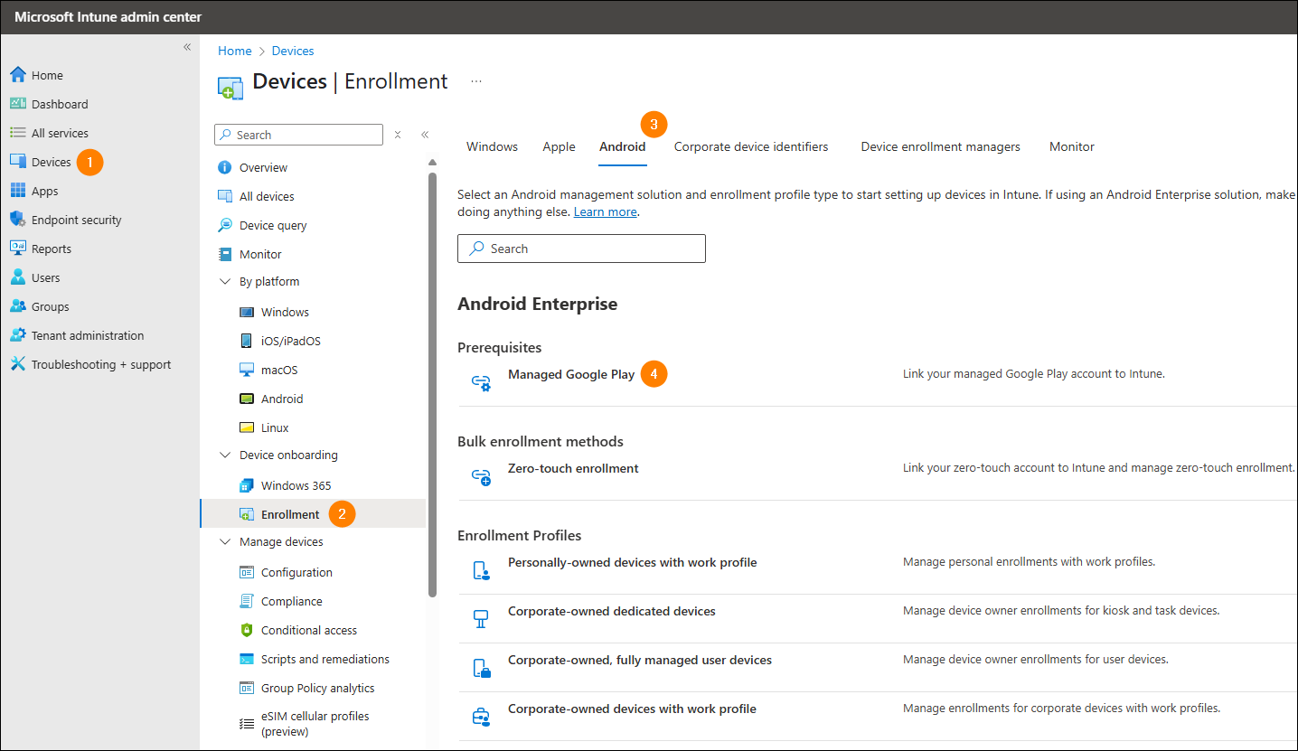Click the Android Enterprise search field
This screenshot has height=751, width=1298.
point(581,249)
